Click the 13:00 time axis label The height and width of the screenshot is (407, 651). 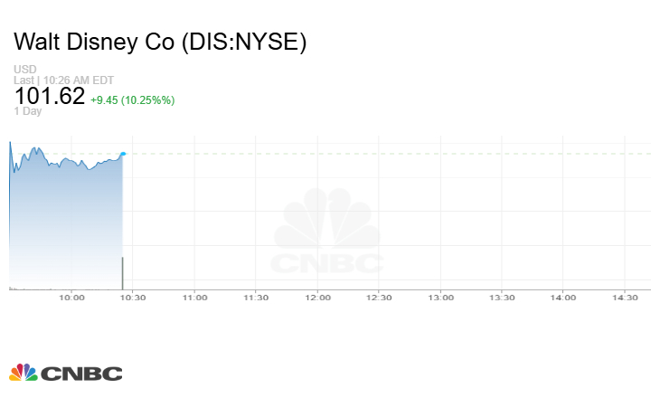click(x=440, y=298)
